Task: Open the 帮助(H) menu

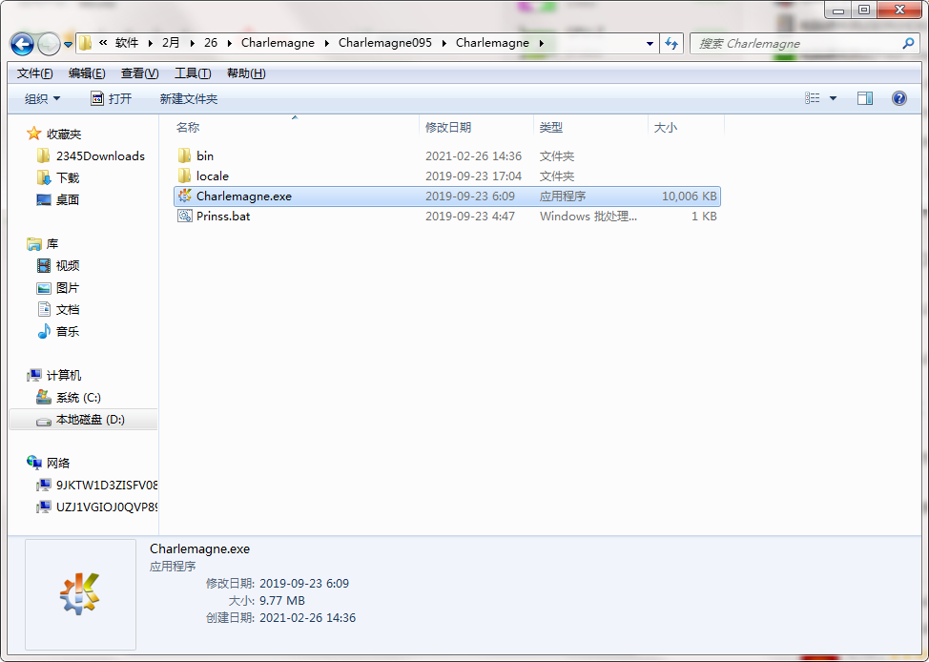Action: [x=246, y=73]
